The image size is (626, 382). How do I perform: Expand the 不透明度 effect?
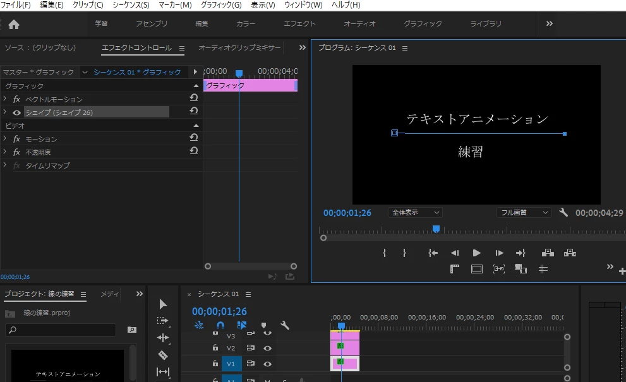tap(5, 152)
